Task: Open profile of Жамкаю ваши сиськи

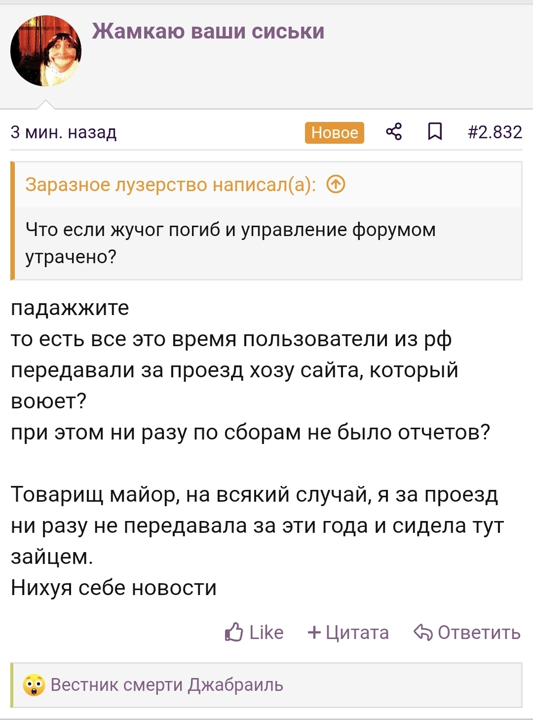Action: point(208,31)
